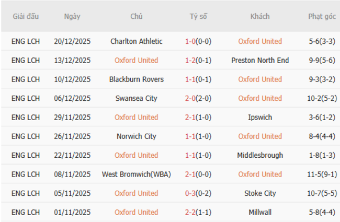Click the "Tỷ số" score header

point(198,16)
